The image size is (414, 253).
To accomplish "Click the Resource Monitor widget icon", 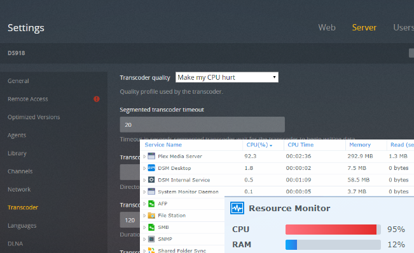I will (237, 208).
